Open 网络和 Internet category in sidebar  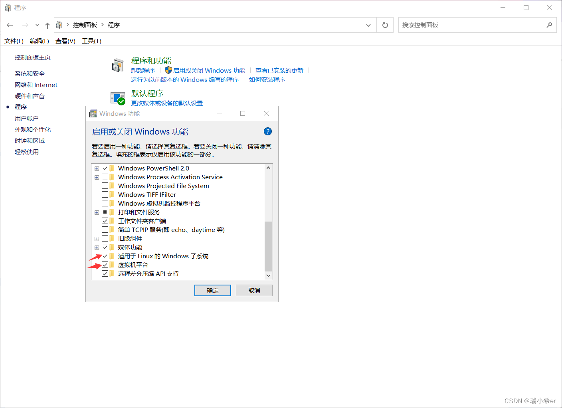coord(36,85)
